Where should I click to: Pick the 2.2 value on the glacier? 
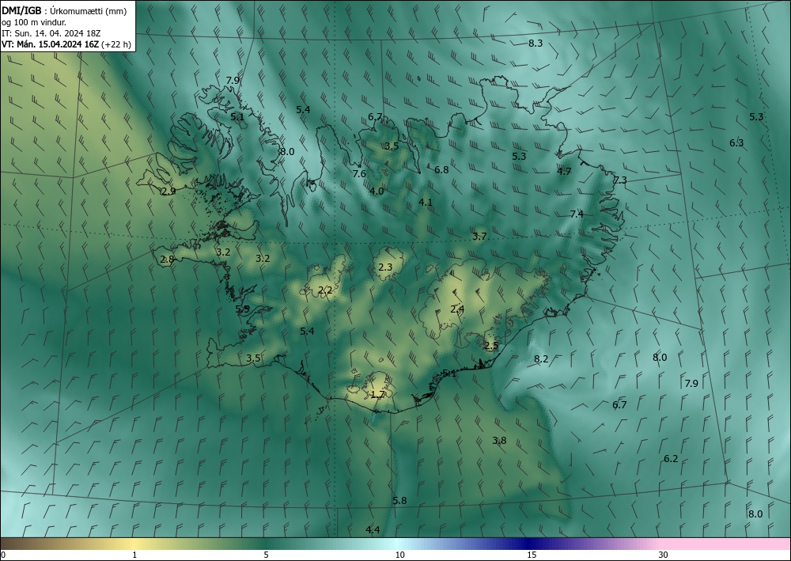pos(325,290)
